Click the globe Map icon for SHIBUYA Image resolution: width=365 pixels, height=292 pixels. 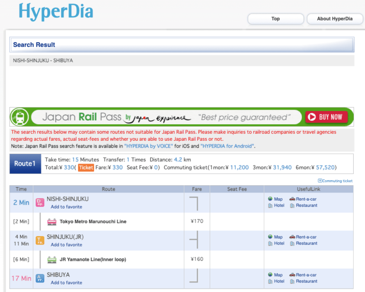tap(270, 275)
